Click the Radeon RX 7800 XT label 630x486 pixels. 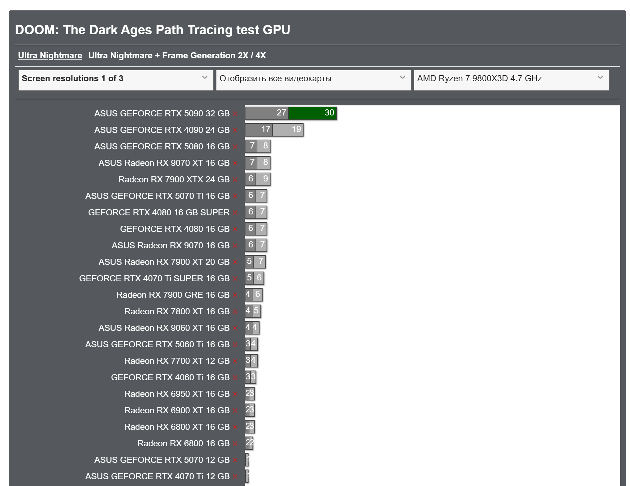177,312
